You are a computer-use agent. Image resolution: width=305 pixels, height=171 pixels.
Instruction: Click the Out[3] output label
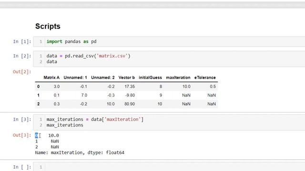22,135
